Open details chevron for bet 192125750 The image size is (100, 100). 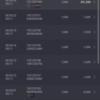(x=94, y=32)
